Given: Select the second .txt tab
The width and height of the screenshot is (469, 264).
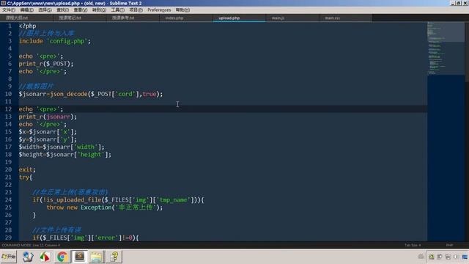Looking at the screenshot, I should point(80,18).
